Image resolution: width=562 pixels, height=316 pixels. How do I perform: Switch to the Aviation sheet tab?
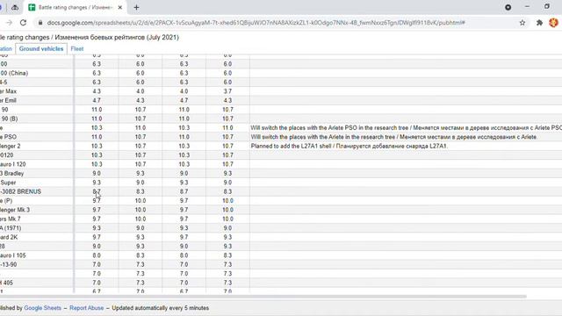[6, 49]
